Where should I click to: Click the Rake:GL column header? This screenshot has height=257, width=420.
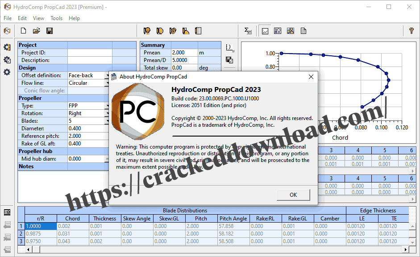298,219
